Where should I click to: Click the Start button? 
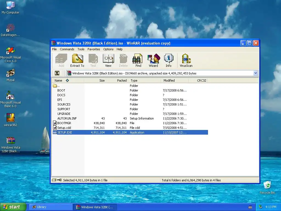click(13, 207)
